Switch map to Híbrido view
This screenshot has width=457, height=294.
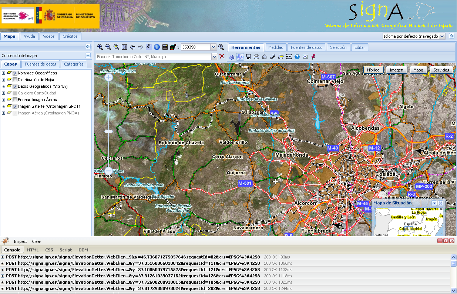(373, 70)
